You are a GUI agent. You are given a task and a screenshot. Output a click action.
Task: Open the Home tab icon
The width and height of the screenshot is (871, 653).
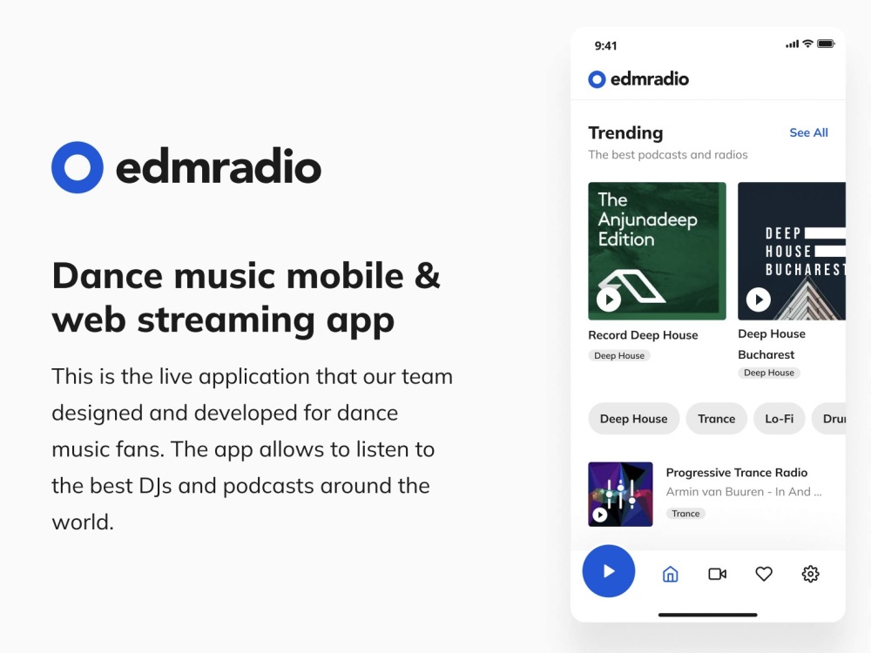(x=671, y=574)
